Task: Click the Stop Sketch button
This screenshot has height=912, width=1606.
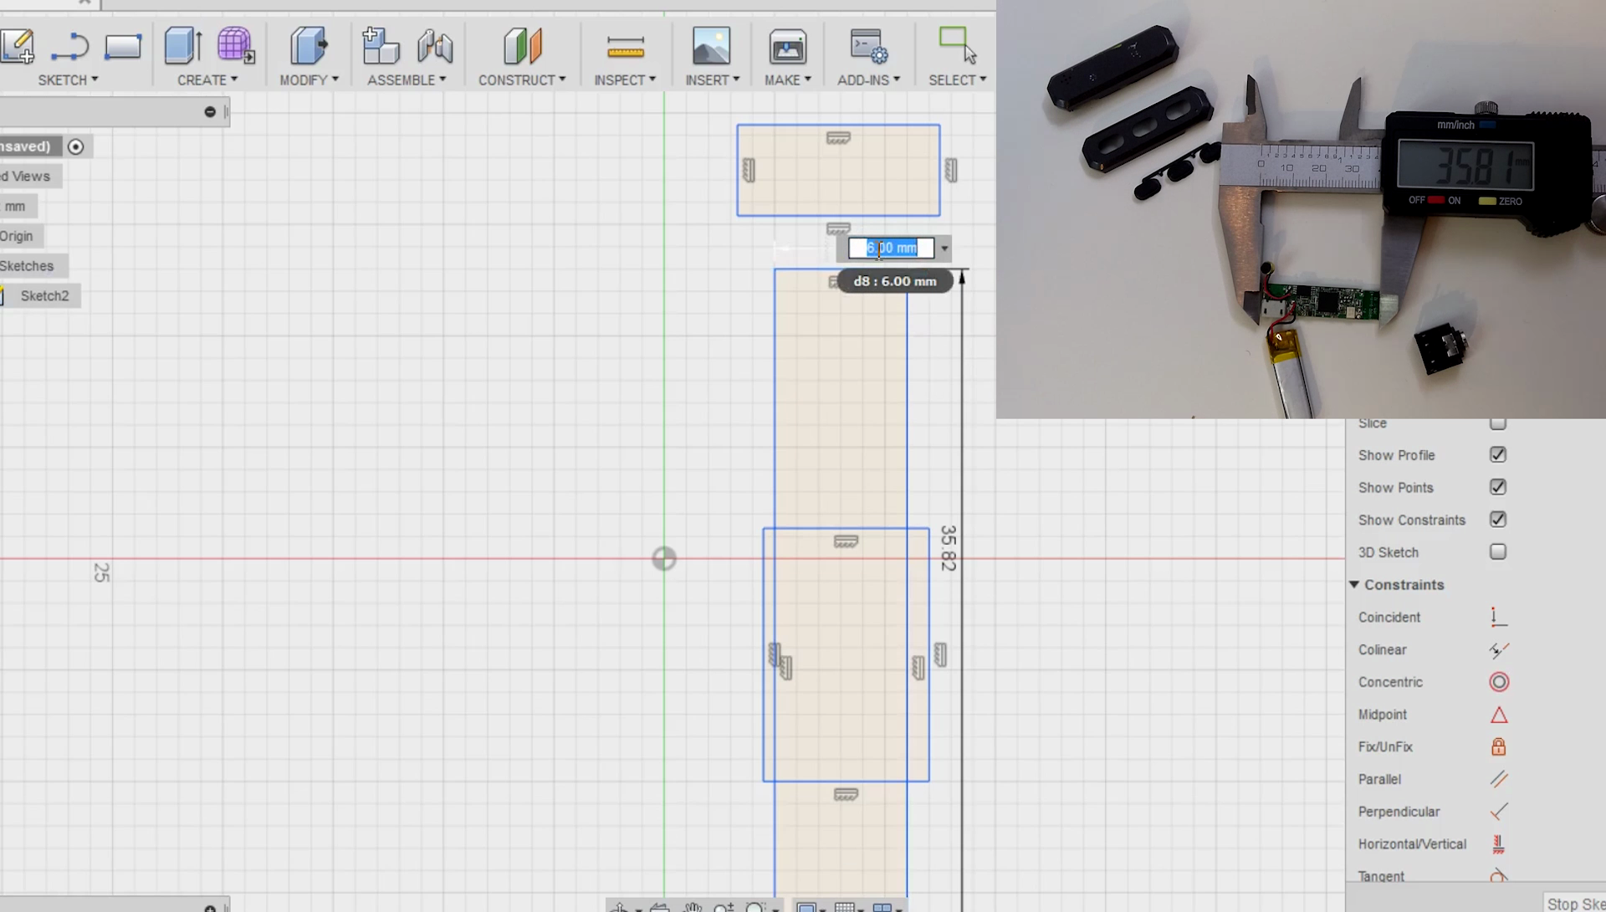Action: (x=1574, y=904)
